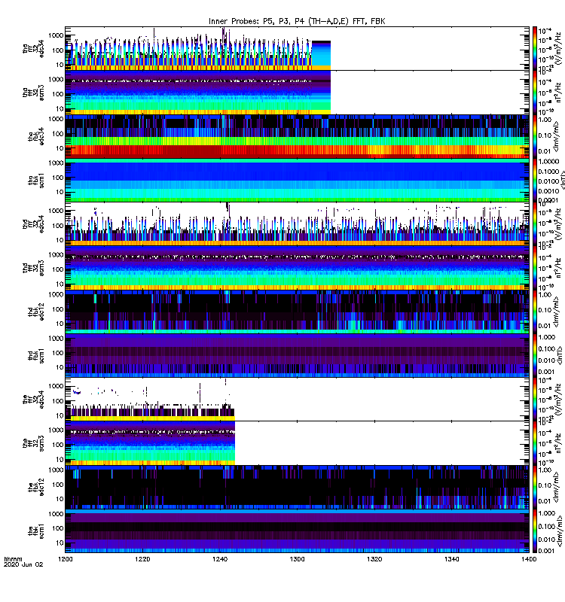This screenshot has height=602, width=565.
Task: Click the tha fbk scm1 color bar
Action: (x=535, y=181)
